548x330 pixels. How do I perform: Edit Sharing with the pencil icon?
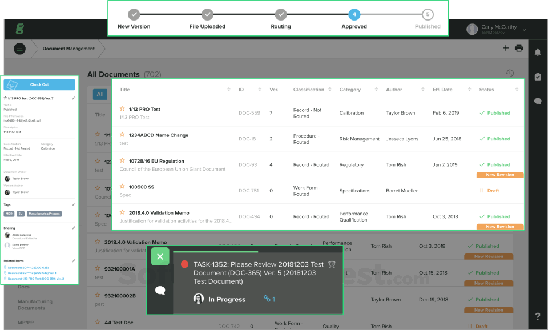pos(74,228)
